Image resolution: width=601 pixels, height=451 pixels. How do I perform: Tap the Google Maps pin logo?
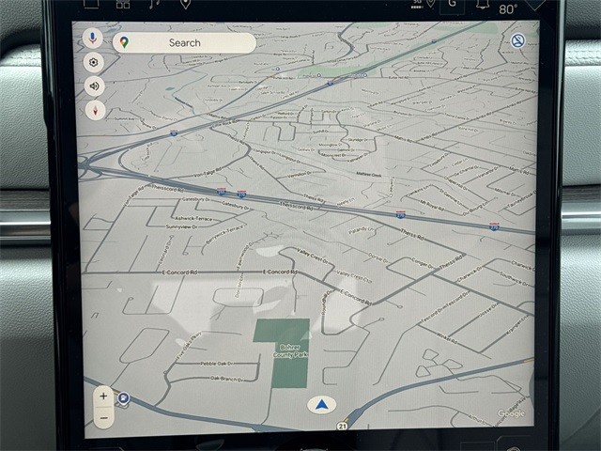[x=124, y=42]
